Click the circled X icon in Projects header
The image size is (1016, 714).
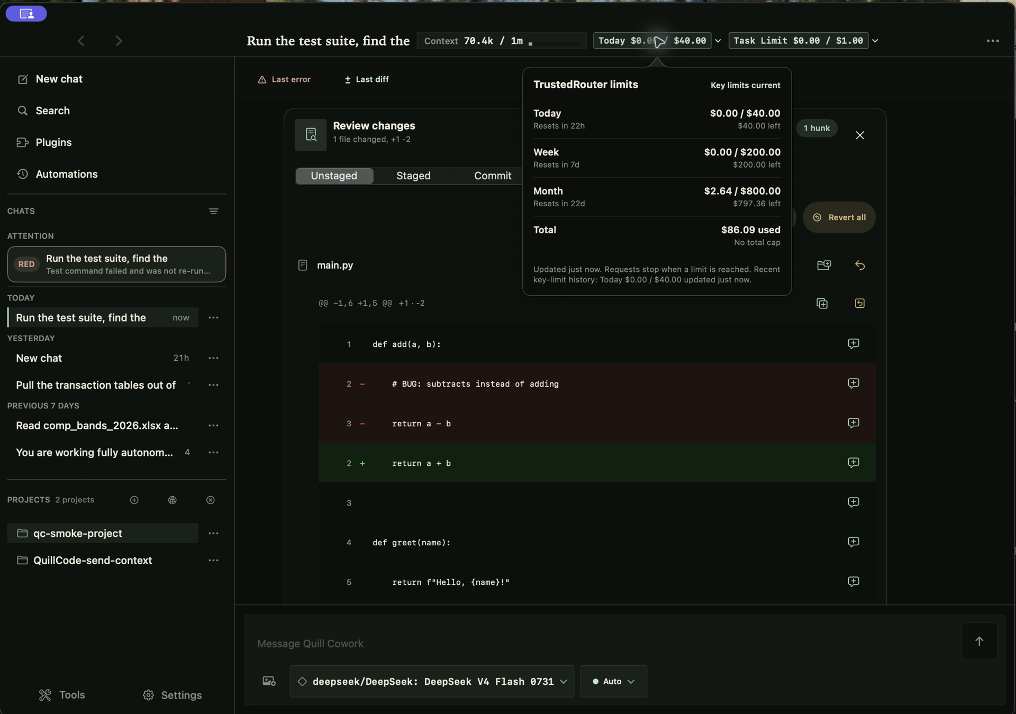pyautogui.click(x=211, y=500)
